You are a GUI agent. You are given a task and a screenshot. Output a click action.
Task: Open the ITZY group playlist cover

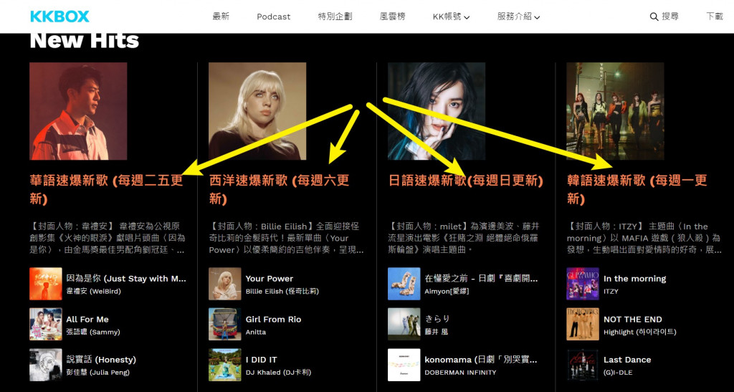[x=615, y=111]
